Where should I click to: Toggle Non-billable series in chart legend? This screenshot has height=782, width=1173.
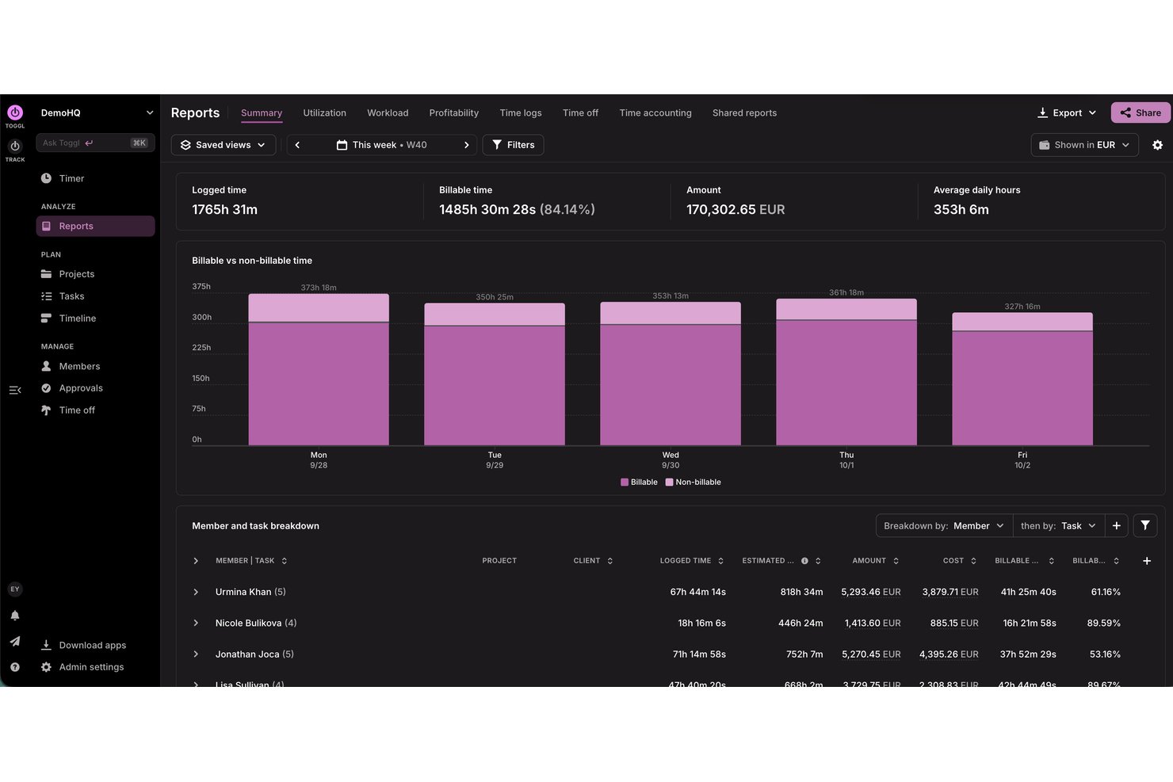point(693,483)
